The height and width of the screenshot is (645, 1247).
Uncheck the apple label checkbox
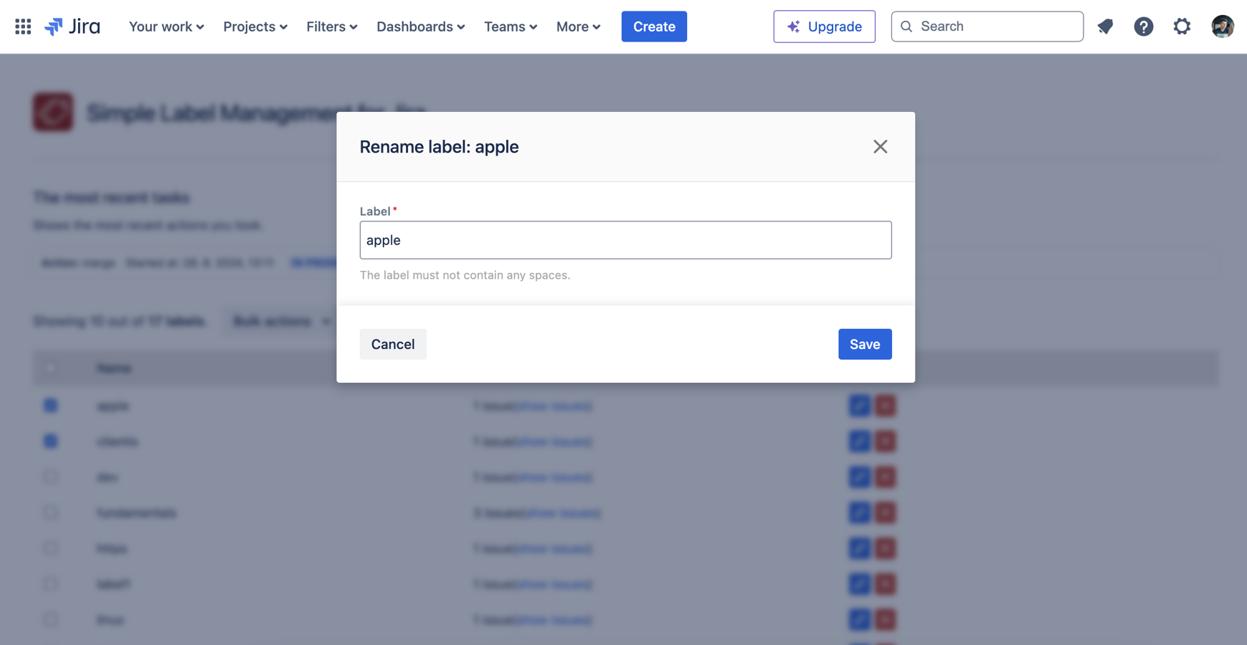(50, 406)
